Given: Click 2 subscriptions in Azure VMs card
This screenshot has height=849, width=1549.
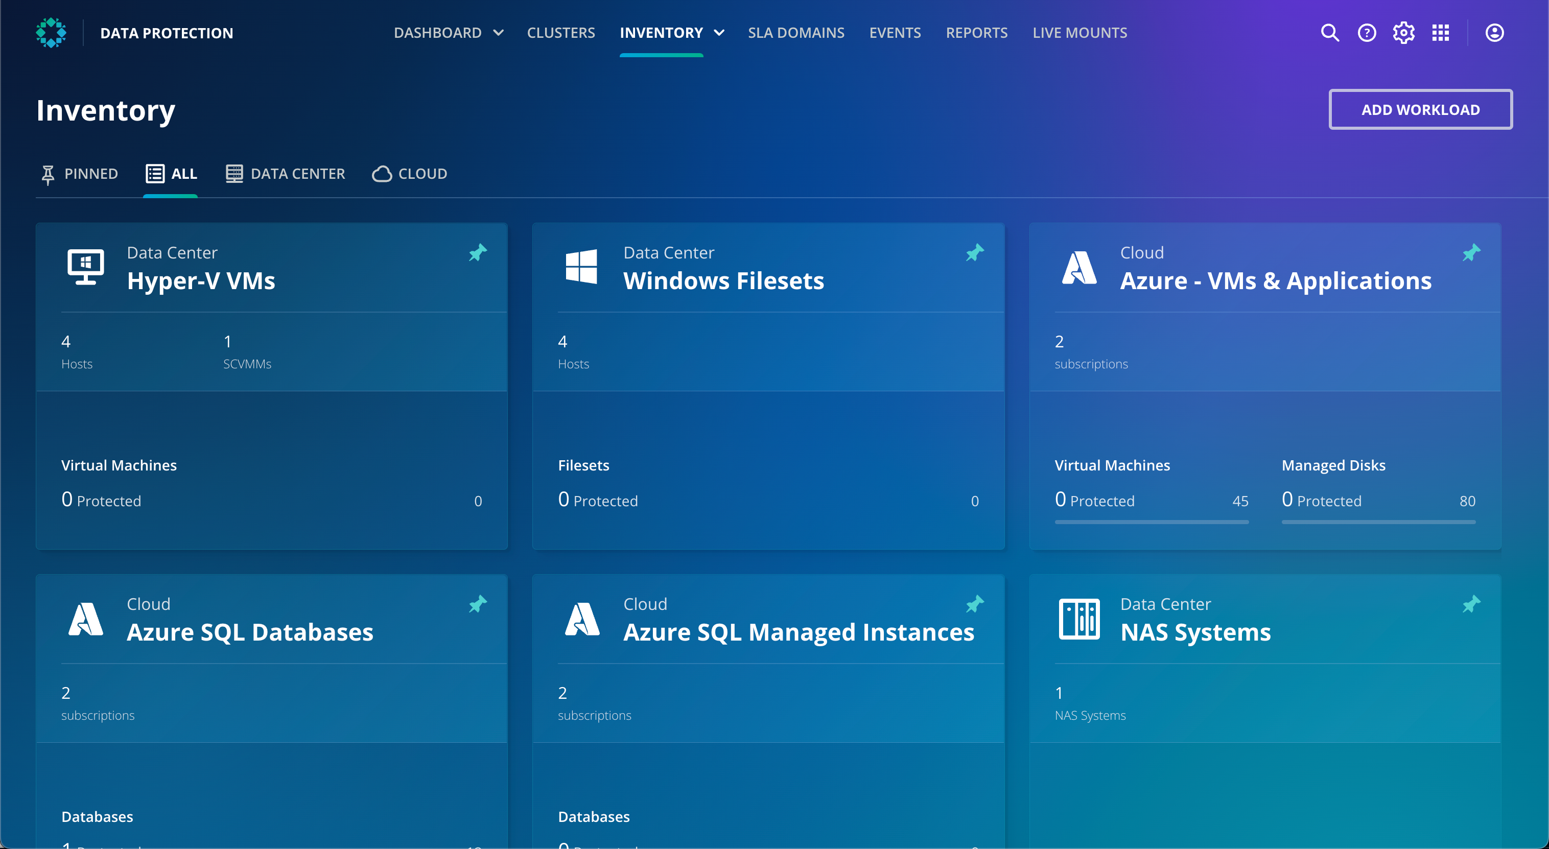Looking at the screenshot, I should 1091,352.
